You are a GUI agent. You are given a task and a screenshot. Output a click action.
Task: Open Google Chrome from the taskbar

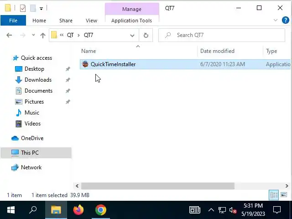click(101, 210)
